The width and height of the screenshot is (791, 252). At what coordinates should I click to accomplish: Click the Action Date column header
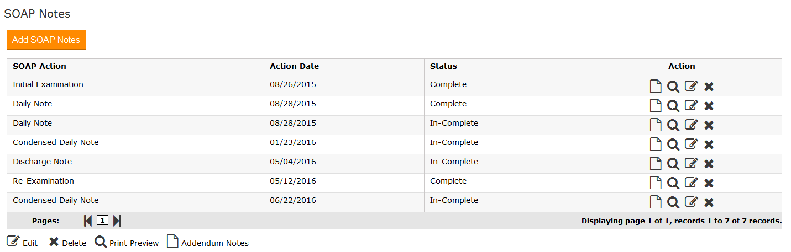294,66
